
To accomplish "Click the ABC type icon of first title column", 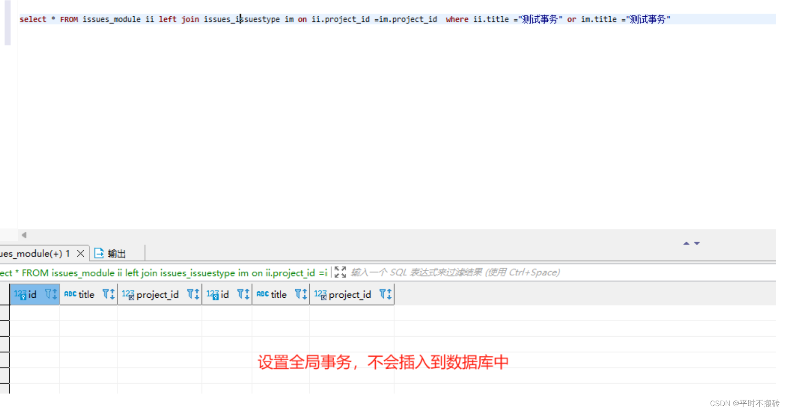I will coord(70,294).
